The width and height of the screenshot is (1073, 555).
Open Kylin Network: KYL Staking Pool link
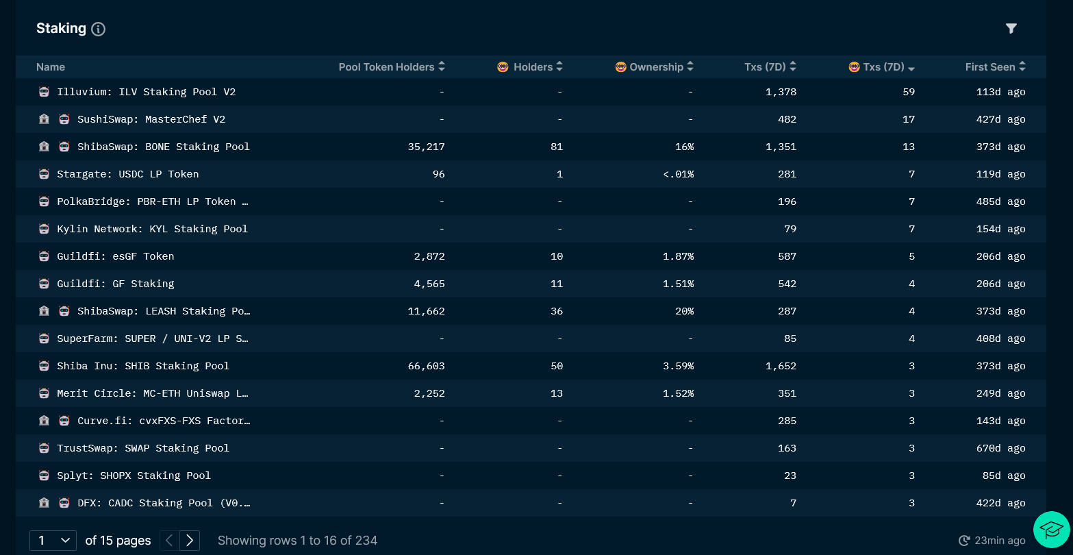[153, 229]
